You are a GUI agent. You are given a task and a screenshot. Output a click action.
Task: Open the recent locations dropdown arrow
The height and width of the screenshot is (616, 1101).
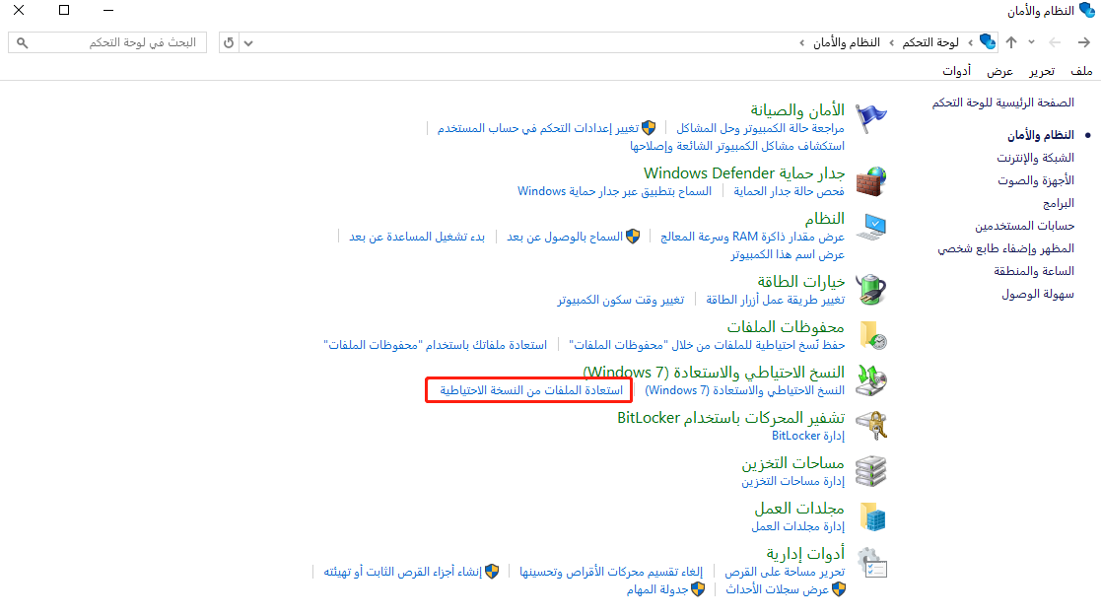coord(1031,42)
